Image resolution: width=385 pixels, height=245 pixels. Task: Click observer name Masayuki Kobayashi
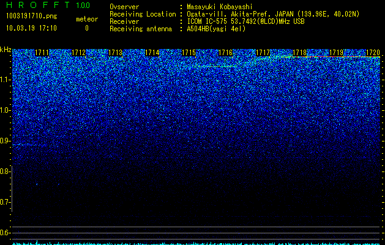220,7
